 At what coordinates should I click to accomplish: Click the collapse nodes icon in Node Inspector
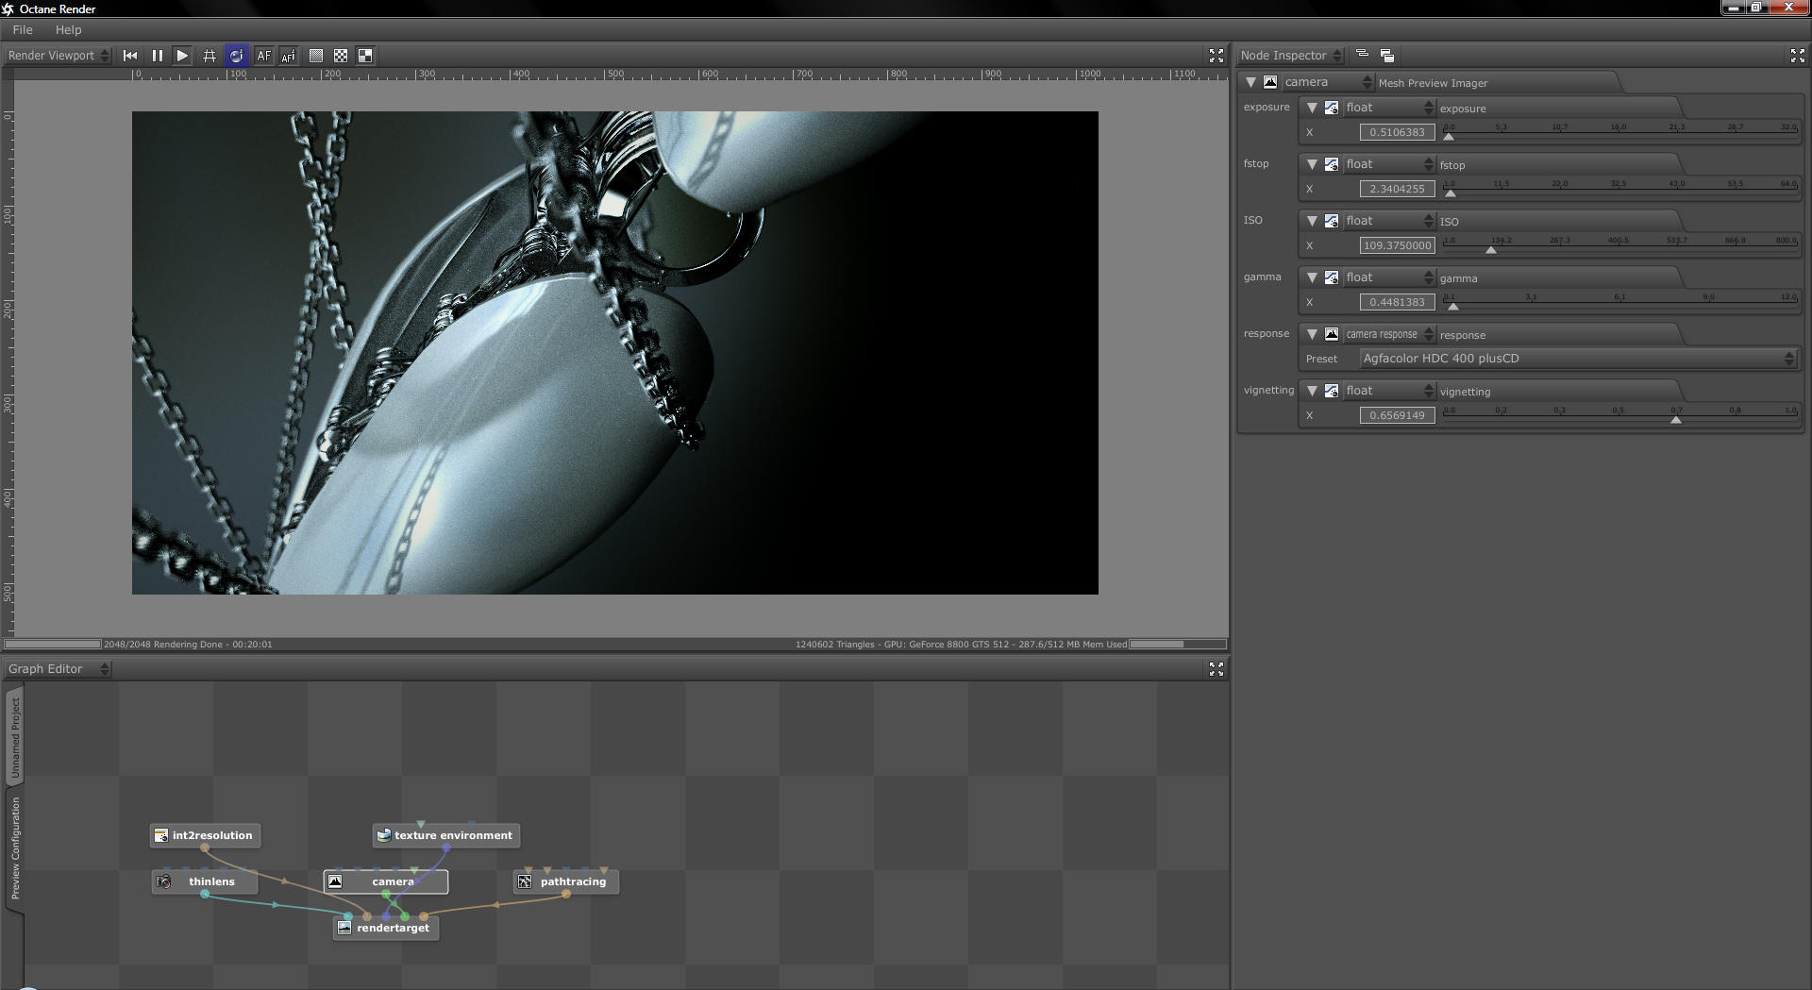(x=1362, y=55)
